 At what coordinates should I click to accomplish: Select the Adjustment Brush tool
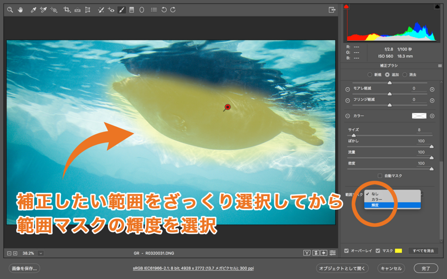click(x=121, y=10)
